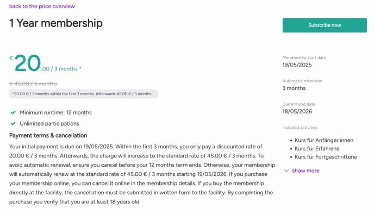Click the large 20 price figure
Image resolution: width=374 pixels, height=210 pixels.
click(27, 63)
